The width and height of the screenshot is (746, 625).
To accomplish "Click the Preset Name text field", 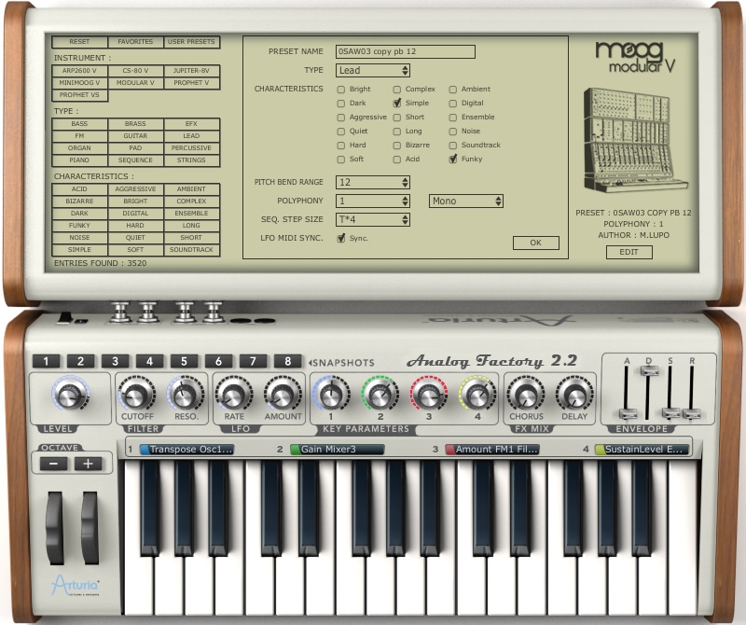I will point(406,51).
